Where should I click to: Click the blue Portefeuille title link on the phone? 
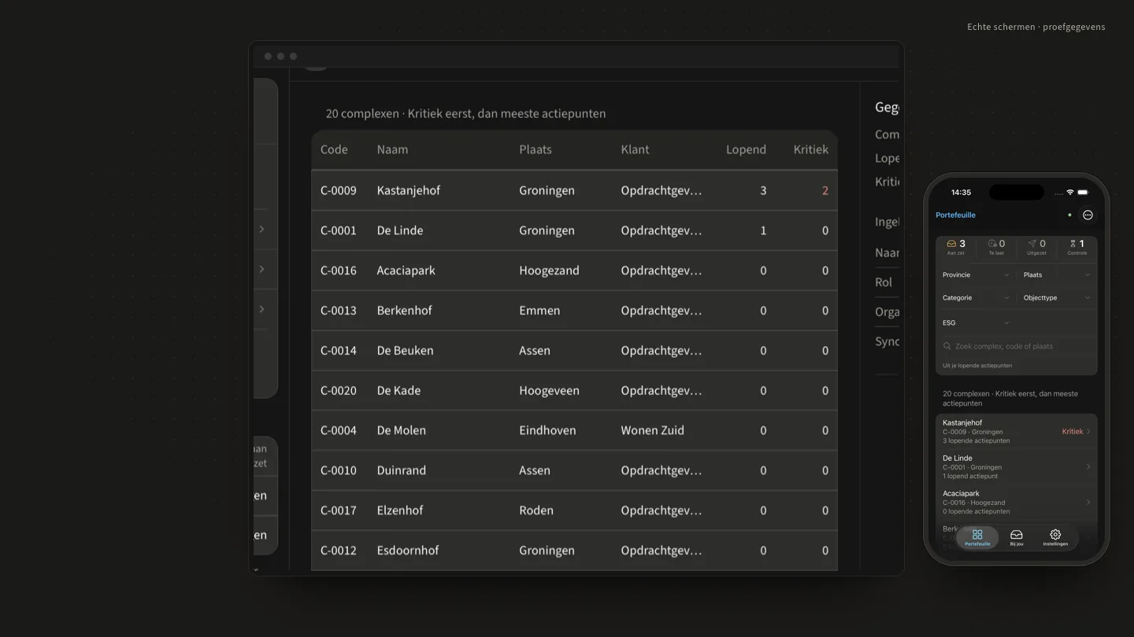tap(955, 215)
